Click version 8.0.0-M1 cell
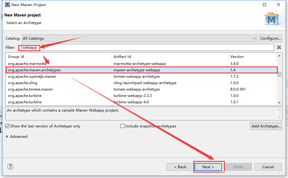288x178 pixels. click(x=238, y=89)
